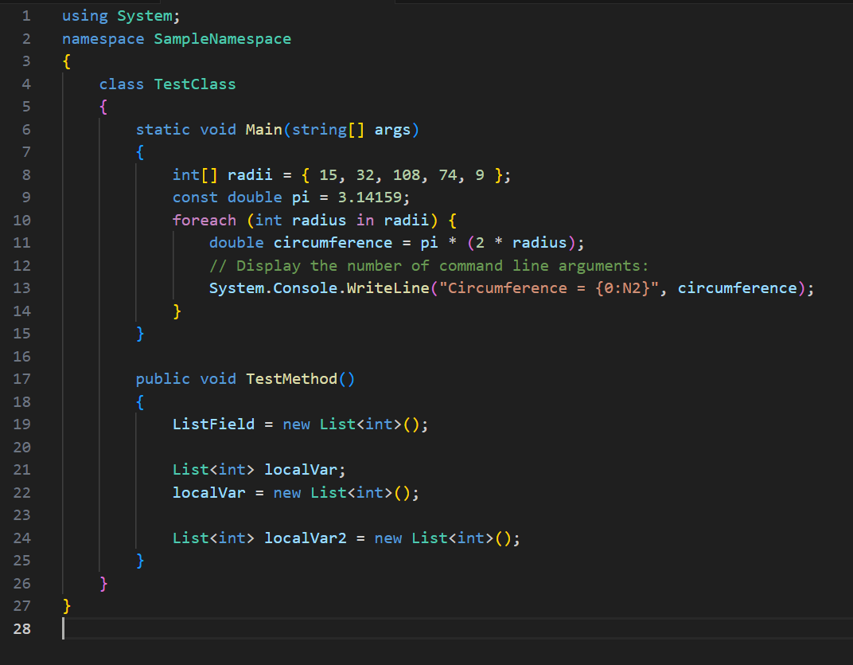
Task: Click line number 10 in the gutter
Action: click(x=22, y=220)
